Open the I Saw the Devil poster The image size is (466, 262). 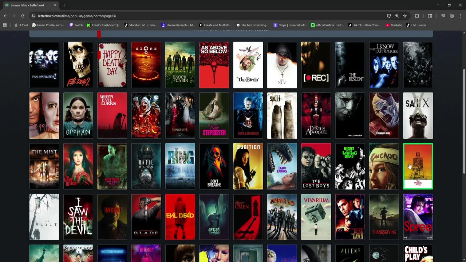click(x=78, y=217)
